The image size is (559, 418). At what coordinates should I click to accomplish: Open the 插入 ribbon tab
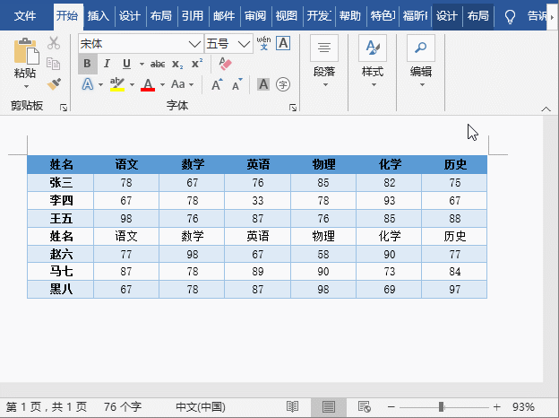click(x=99, y=16)
